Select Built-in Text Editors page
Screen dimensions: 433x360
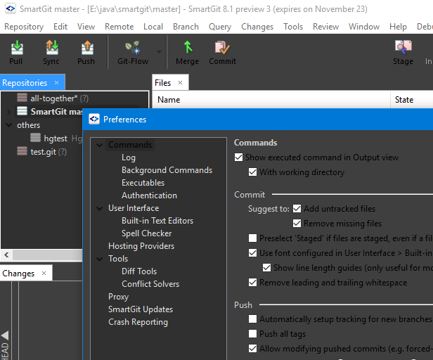coord(157,221)
